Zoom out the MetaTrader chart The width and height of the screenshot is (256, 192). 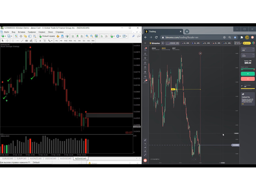(92, 36)
